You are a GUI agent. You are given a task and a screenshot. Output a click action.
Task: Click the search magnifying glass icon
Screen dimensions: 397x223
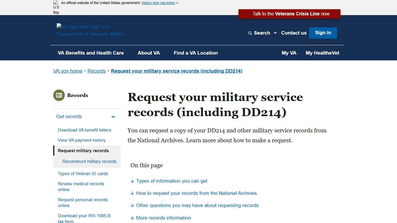(x=250, y=33)
